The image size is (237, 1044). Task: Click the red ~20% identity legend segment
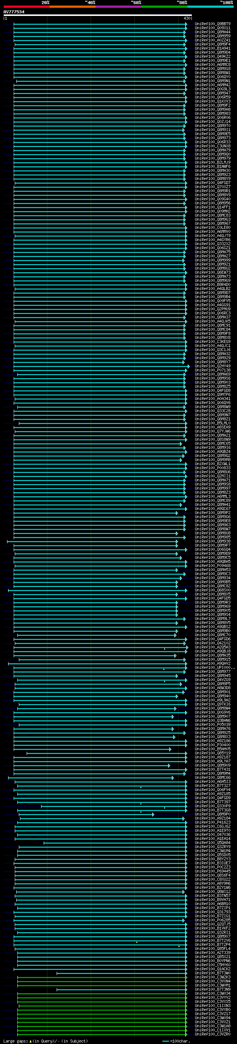(26, 7)
